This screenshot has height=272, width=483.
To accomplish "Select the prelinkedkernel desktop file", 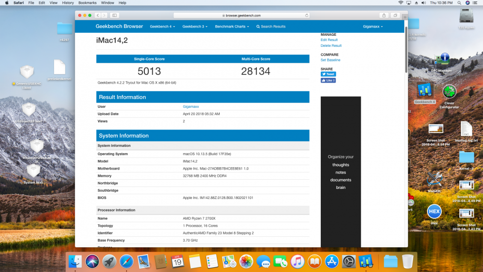I will (x=59, y=70).
